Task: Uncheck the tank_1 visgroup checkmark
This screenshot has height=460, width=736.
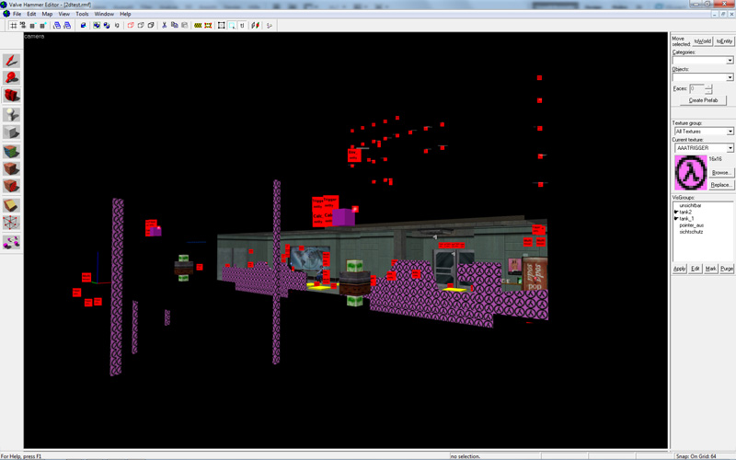Action: pos(676,219)
